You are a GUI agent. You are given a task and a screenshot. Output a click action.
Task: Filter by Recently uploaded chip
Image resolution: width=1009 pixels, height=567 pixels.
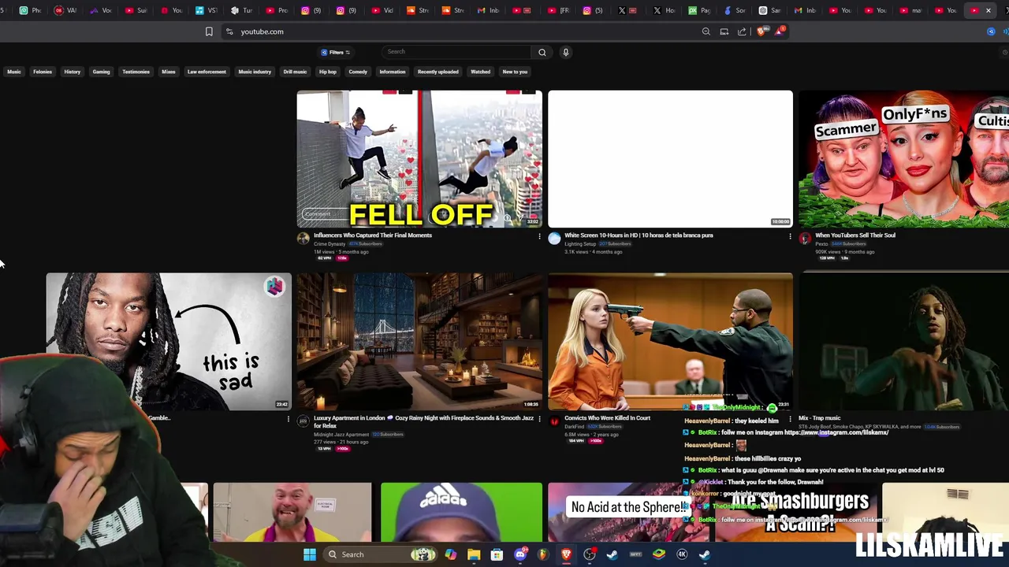pos(438,72)
